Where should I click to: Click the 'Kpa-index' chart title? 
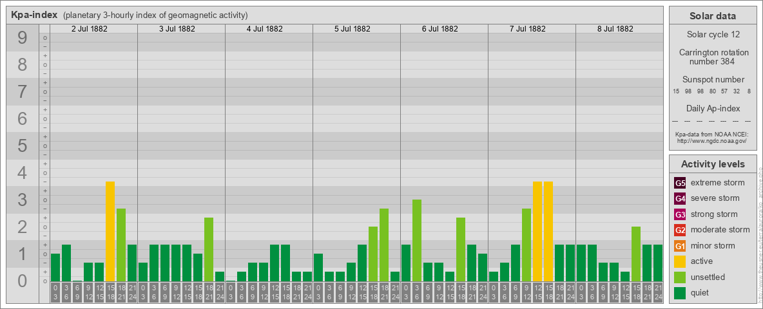[35, 15]
